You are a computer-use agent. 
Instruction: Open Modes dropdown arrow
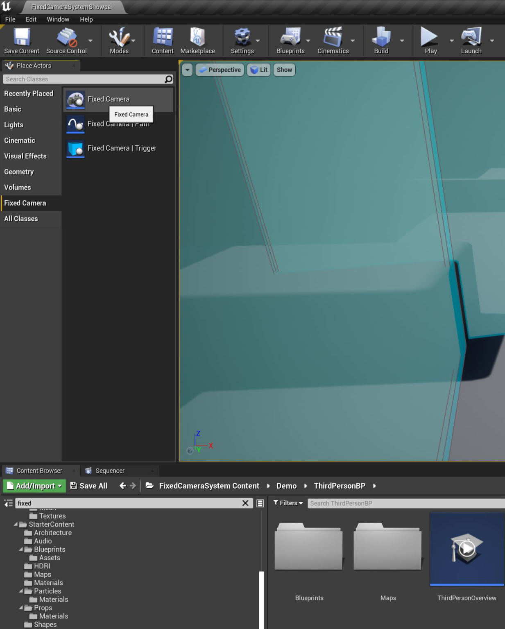133,41
